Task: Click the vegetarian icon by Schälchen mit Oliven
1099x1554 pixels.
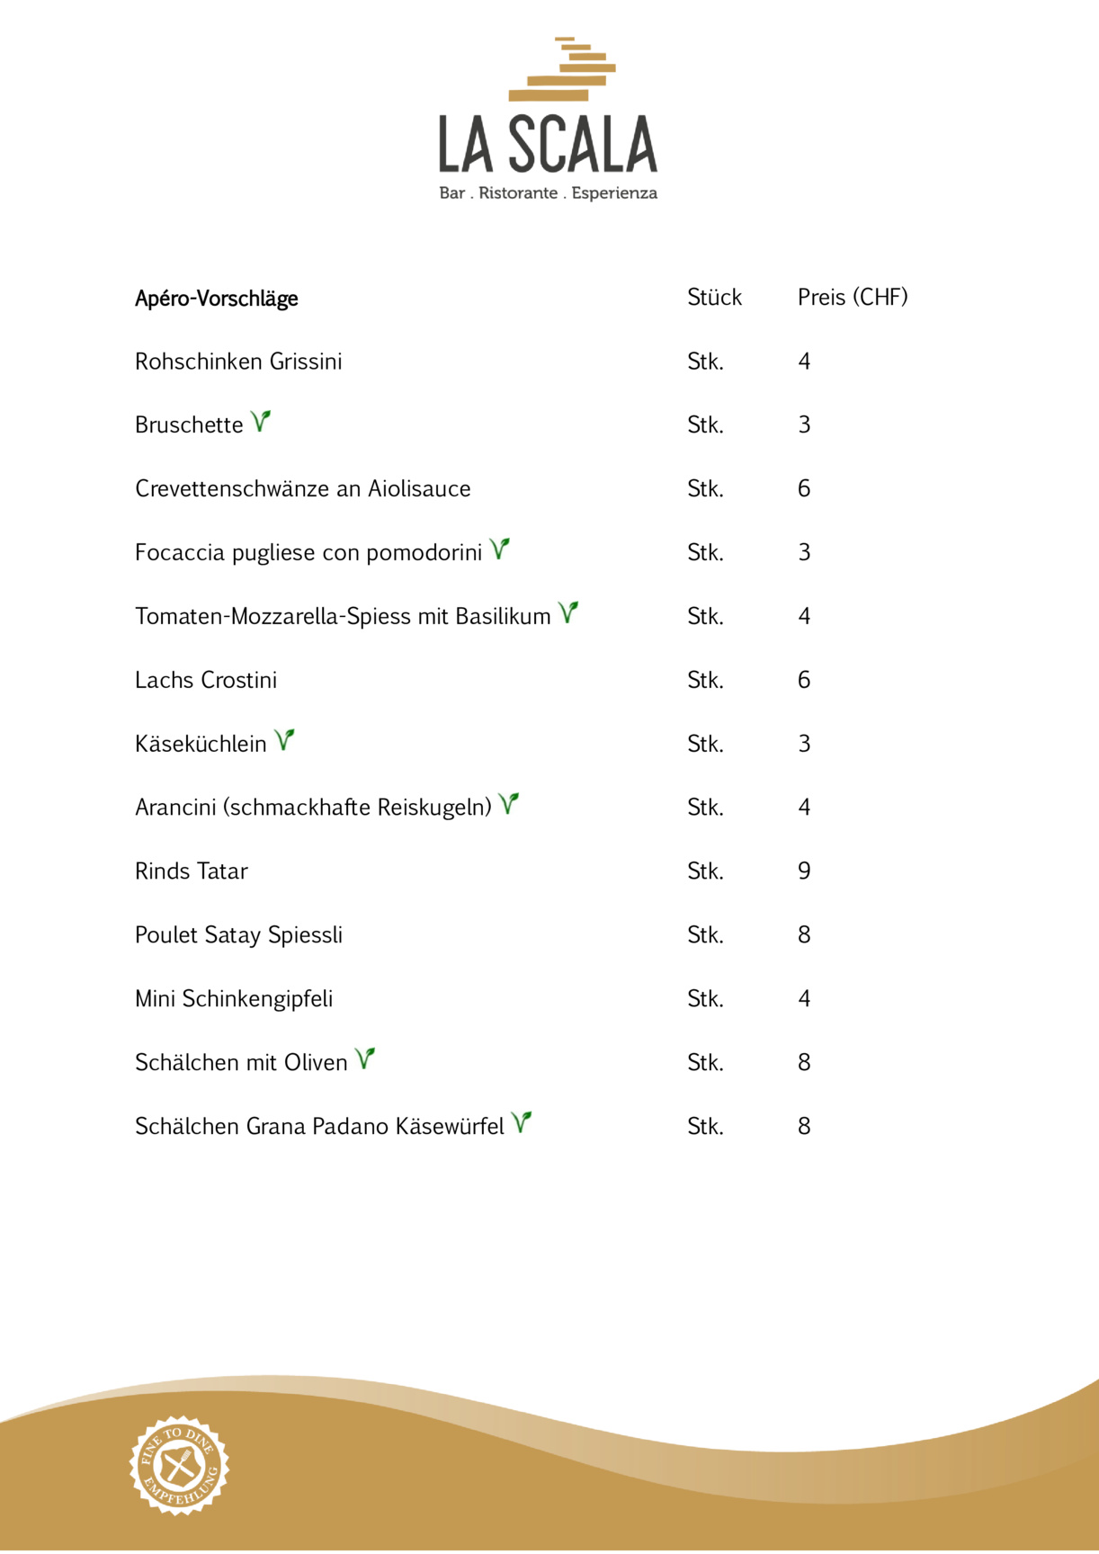Action: [364, 1058]
